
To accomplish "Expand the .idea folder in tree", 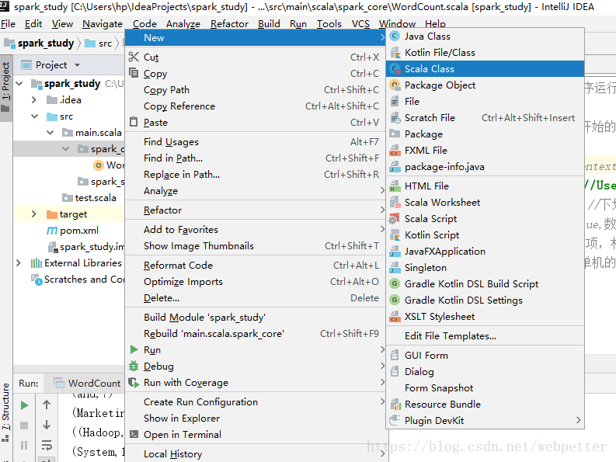I will click(34, 100).
